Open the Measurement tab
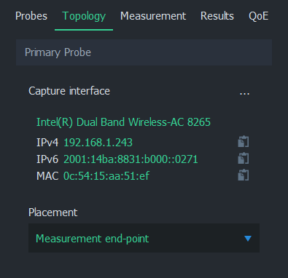The image size is (288, 278). 153,16
